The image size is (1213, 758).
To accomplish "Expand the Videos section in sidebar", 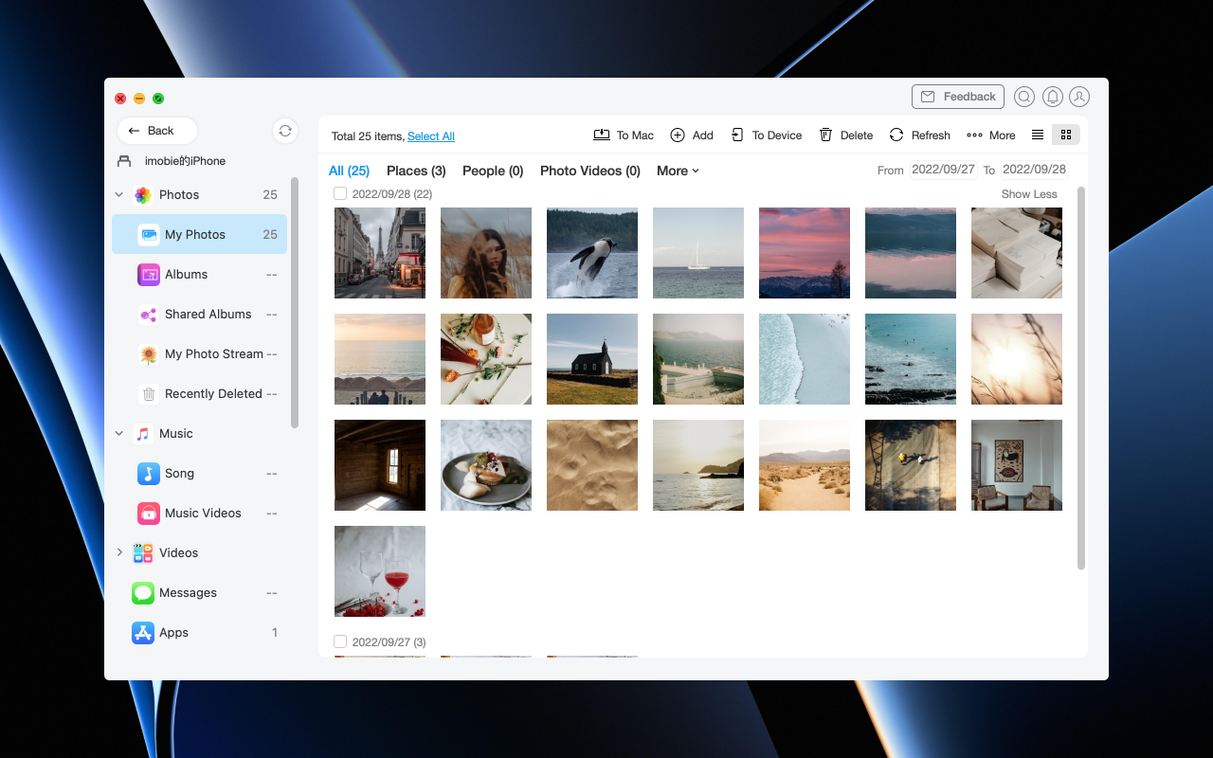I will (x=118, y=552).
